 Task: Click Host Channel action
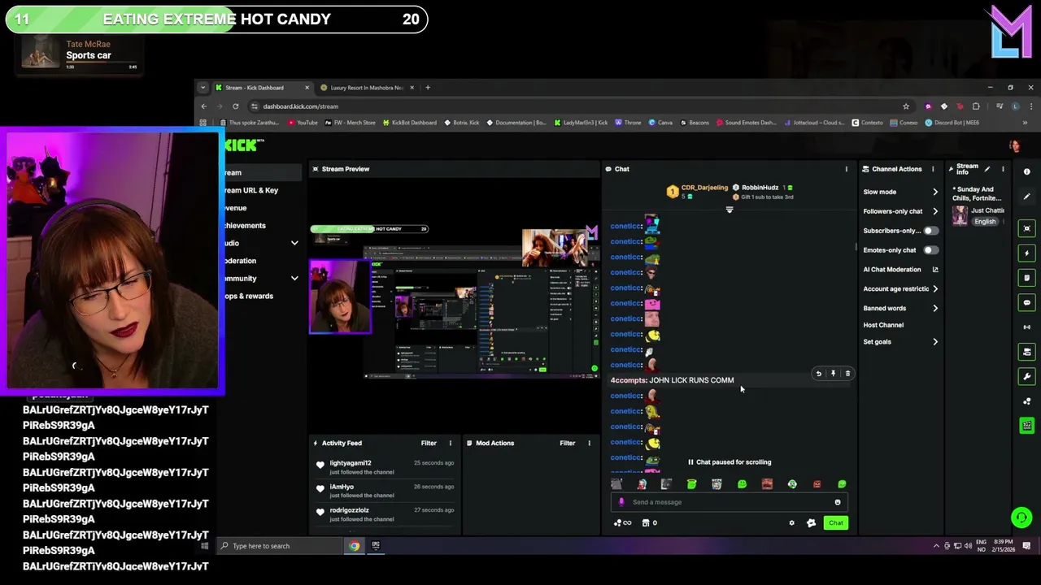(883, 325)
